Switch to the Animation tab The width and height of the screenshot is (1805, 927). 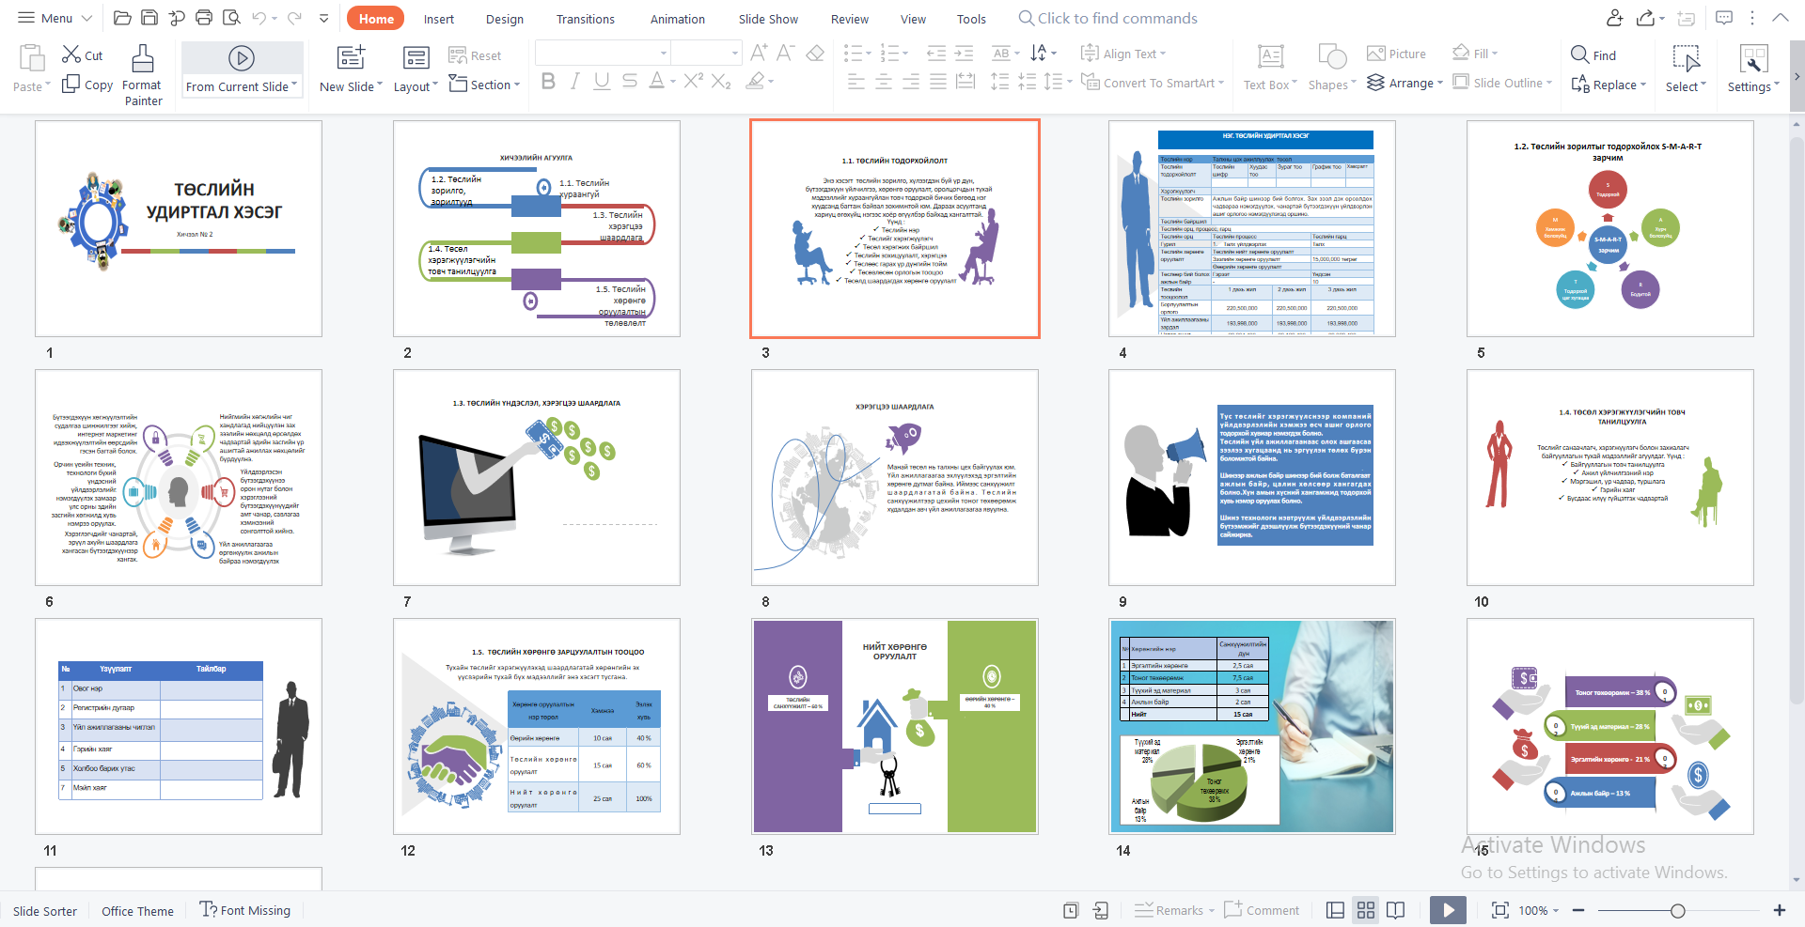[x=678, y=19]
